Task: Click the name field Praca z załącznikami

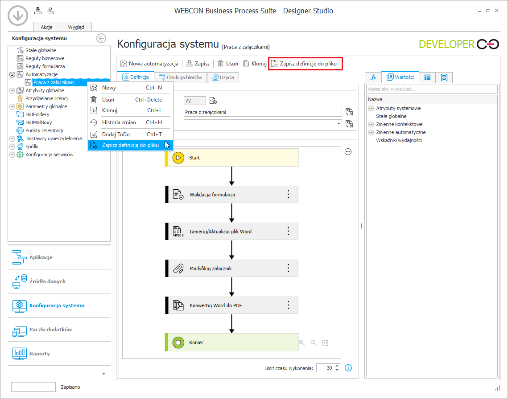Action: tap(263, 112)
